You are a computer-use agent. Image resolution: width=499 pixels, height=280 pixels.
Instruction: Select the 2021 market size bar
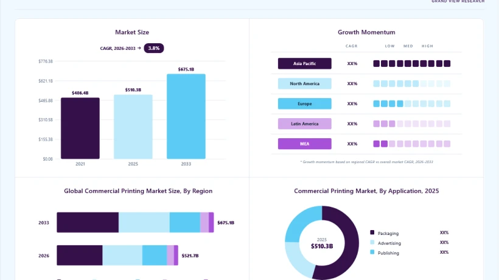80,128
